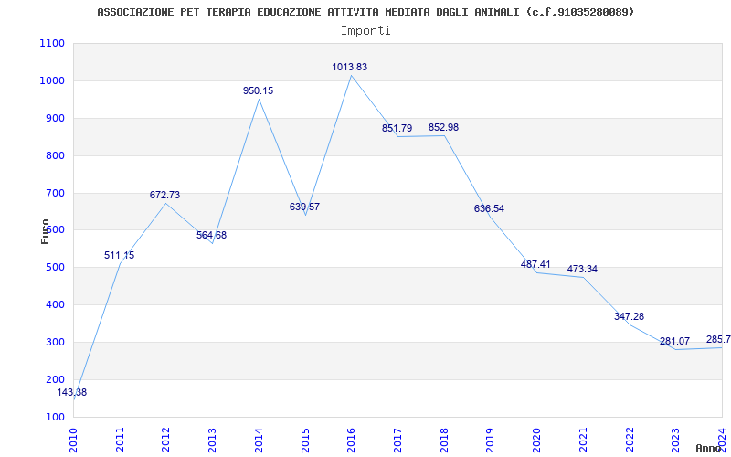731x457 pixels.
Task: Click the y-axis value 900
Action: (55, 119)
